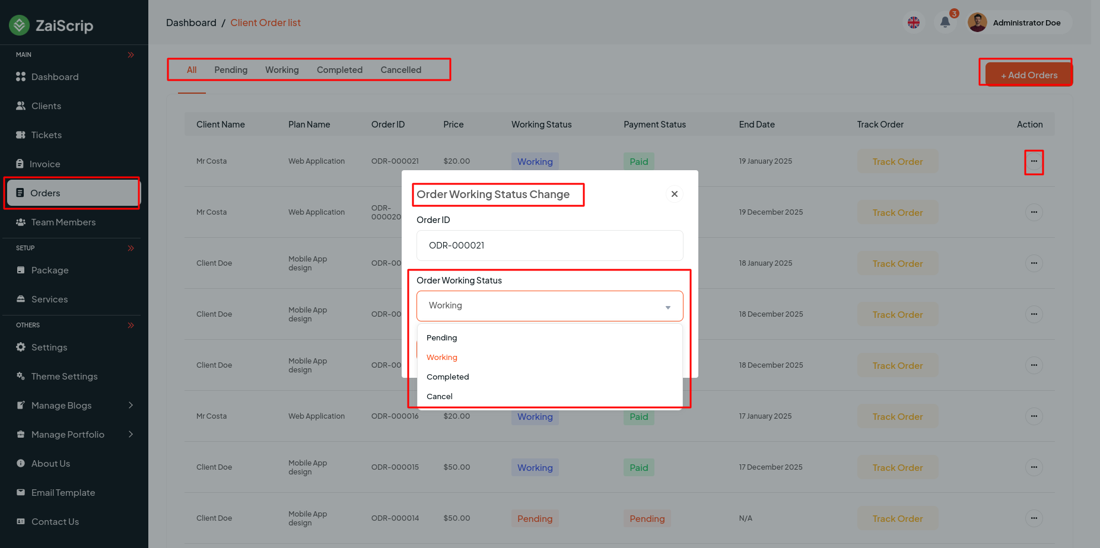Track Order for ODR-000021
Viewport: 1100px width, 548px height.
tap(898, 162)
